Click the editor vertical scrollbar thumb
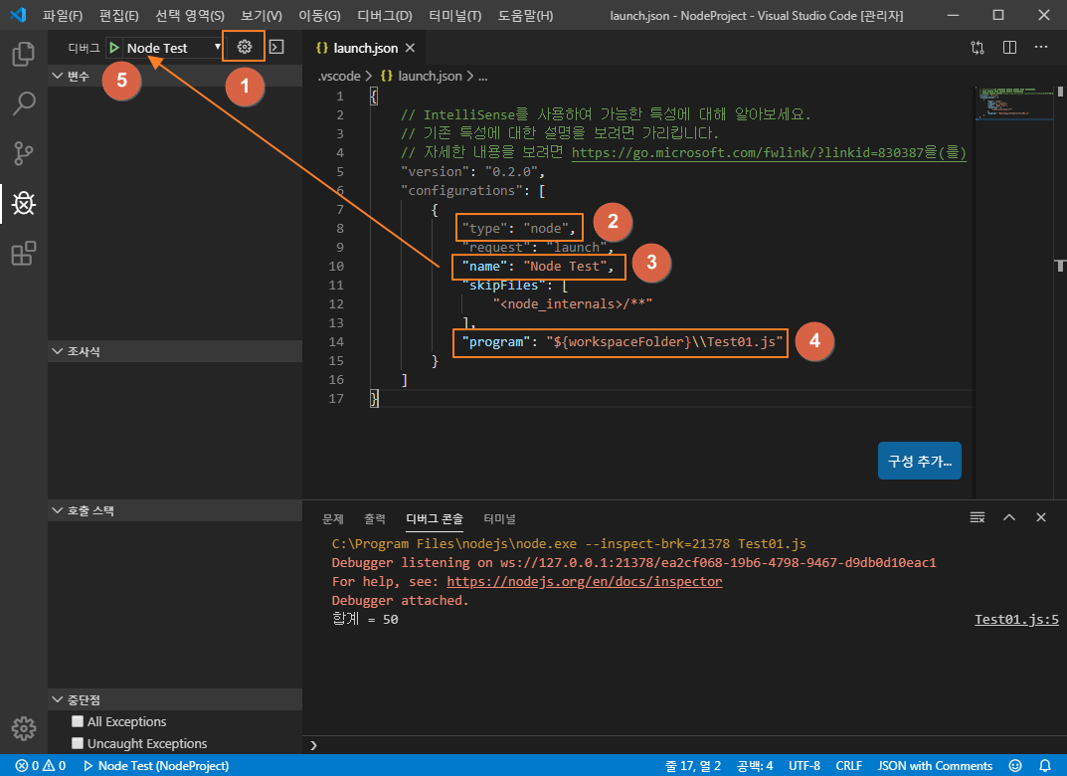1067x776 pixels. pyautogui.click(x=1060, y=92)
